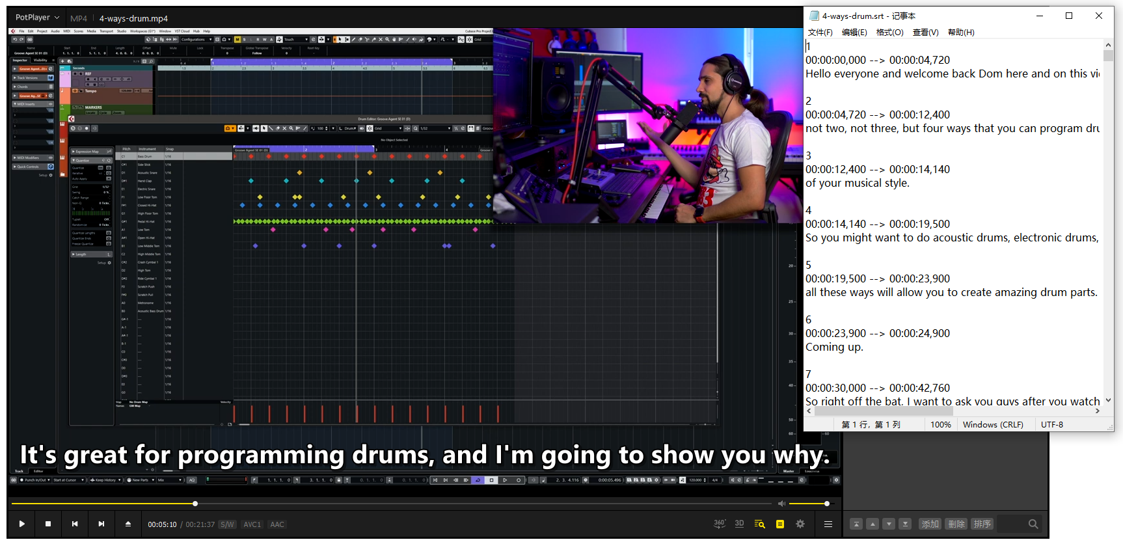
Task: Open the 编辑(E) menu in Notepad
Action: point(854,33)
